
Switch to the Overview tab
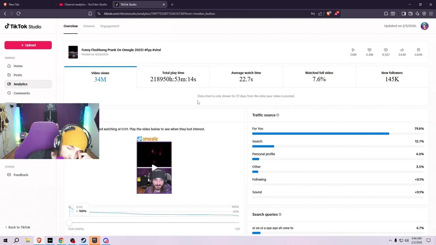71,26
